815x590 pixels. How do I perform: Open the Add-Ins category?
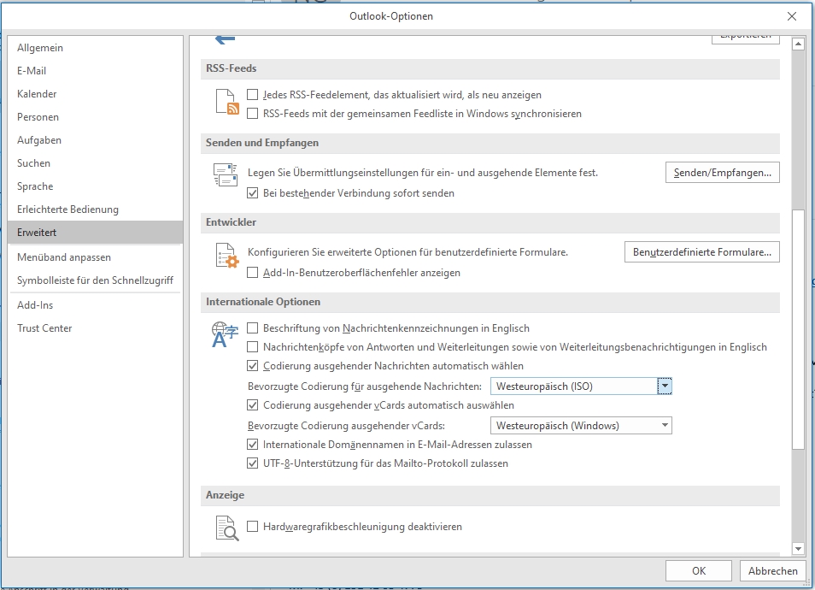coord(95,305)
